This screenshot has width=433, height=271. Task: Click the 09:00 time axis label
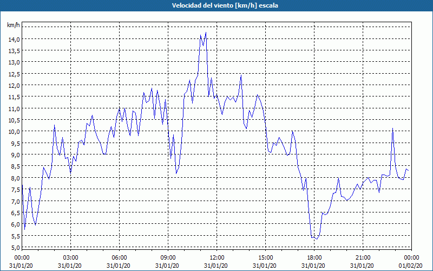(168, 258)
